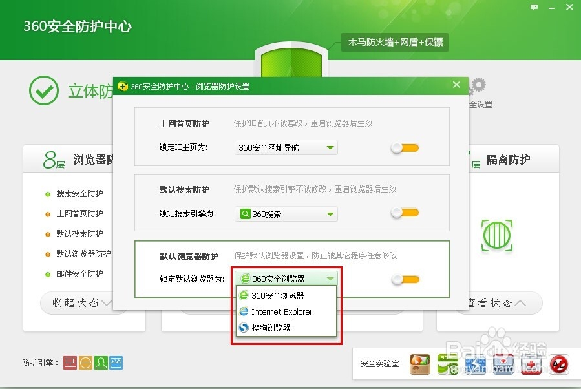581x389 pixels.
Task: Open the red ad-blocker icon in 安全实验室
Action: pos(560,364)
